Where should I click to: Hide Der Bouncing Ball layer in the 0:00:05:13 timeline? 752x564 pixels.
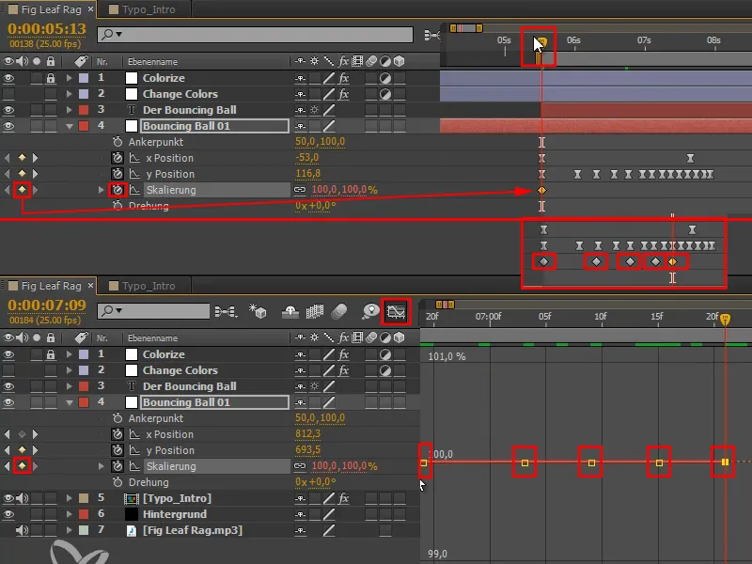click(8, 110)
